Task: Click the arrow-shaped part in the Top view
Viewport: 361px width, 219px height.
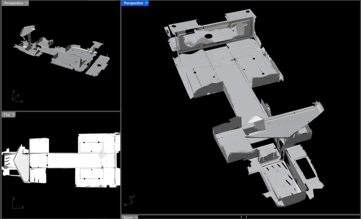Action: 22,162
